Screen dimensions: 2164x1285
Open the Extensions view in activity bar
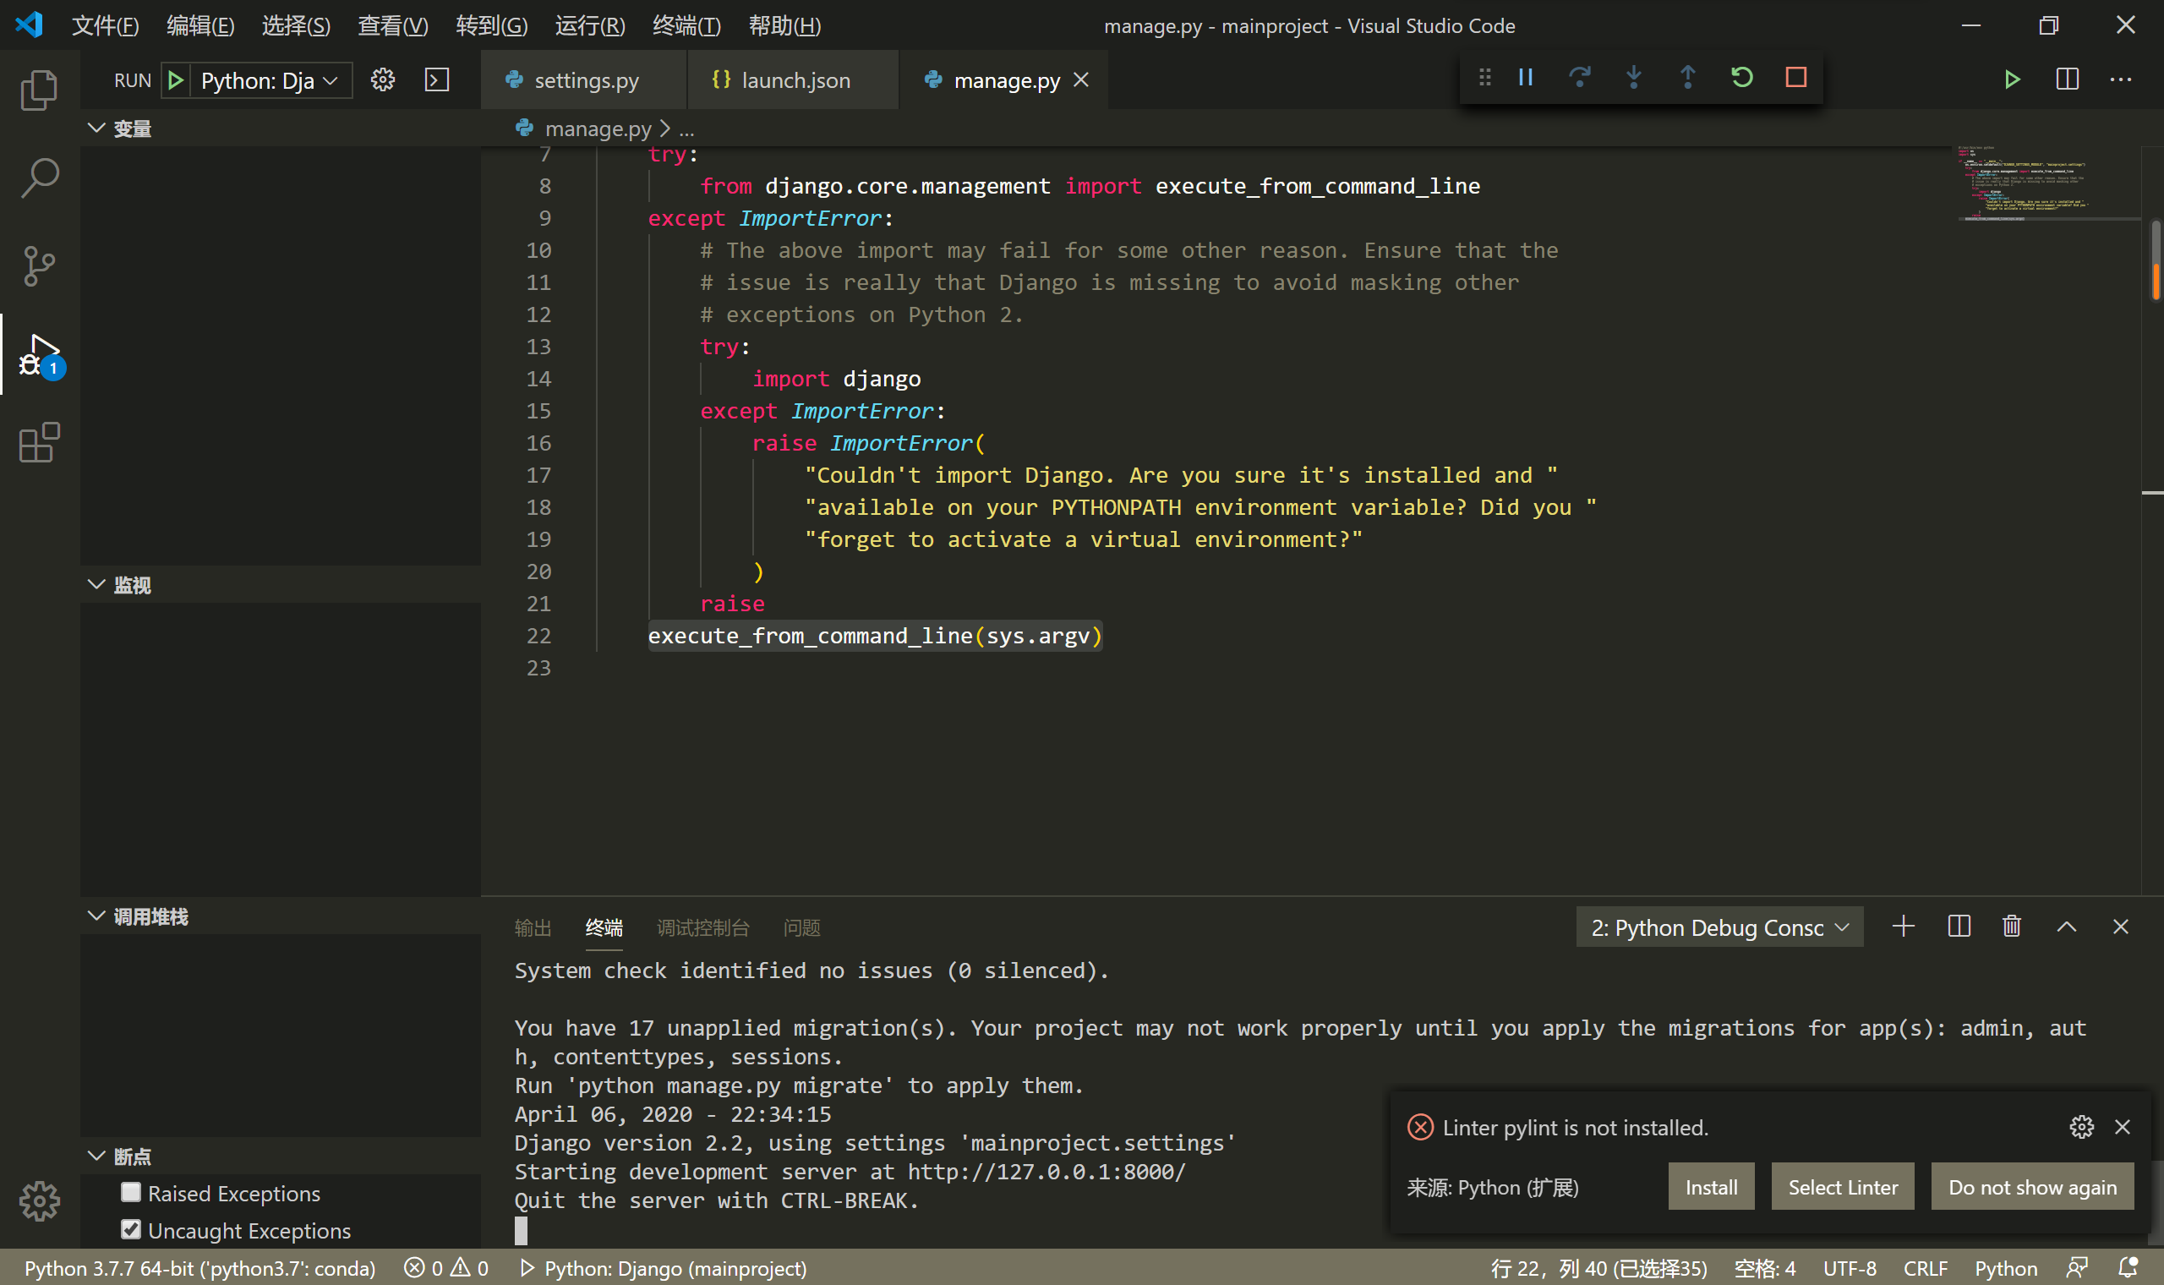[x=39, y=443]
